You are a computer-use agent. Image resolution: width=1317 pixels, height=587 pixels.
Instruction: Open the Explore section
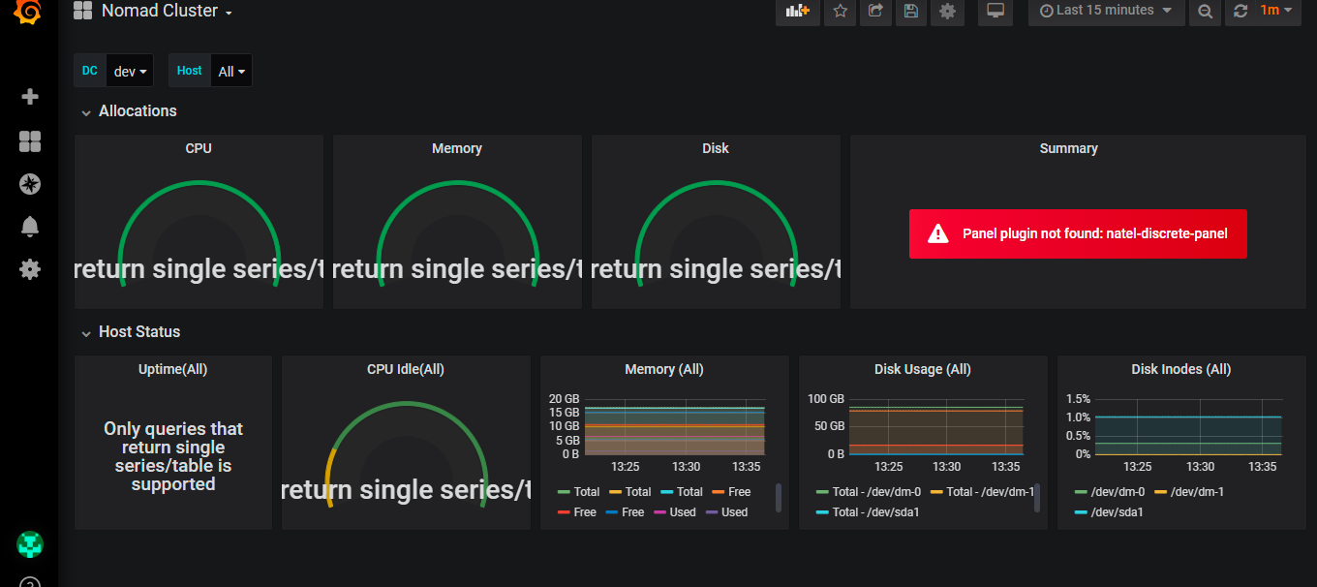29,183
